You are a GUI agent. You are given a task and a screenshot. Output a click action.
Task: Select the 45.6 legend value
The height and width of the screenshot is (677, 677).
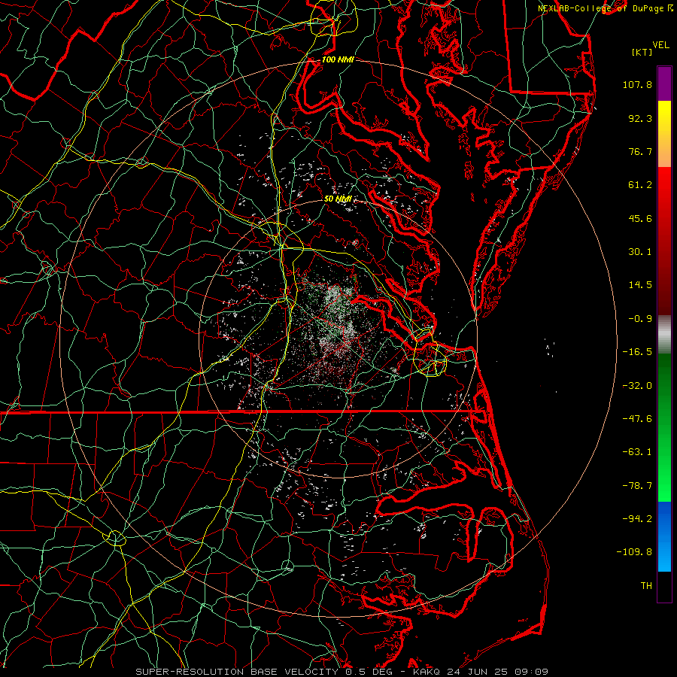click(x=640, y=218)
